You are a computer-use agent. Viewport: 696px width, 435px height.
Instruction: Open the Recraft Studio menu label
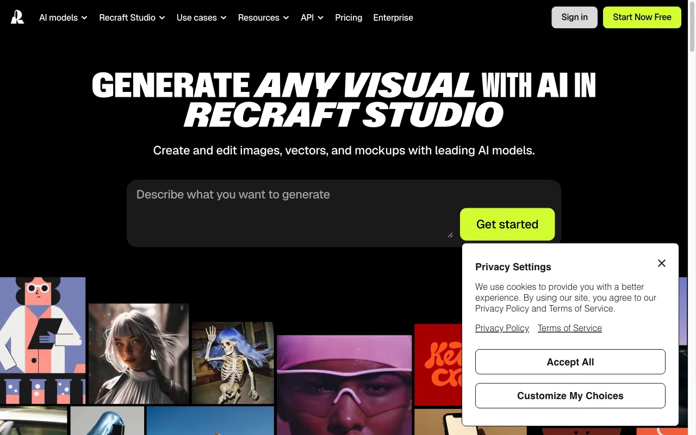(x=127, y=17)
